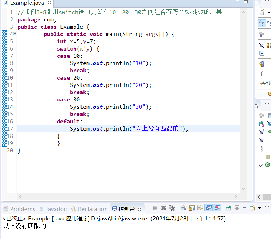Screen dimensions: 271x239
Task: Toggle Categorized view icon in task list
Action: tap(262, 23)
